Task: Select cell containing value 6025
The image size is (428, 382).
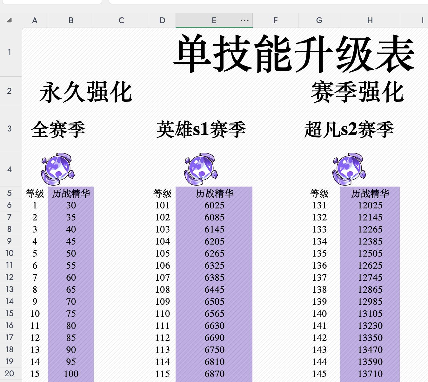Action: 214,205
